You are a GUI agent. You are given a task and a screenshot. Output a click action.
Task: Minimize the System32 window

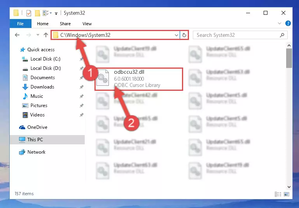(248, 13)
